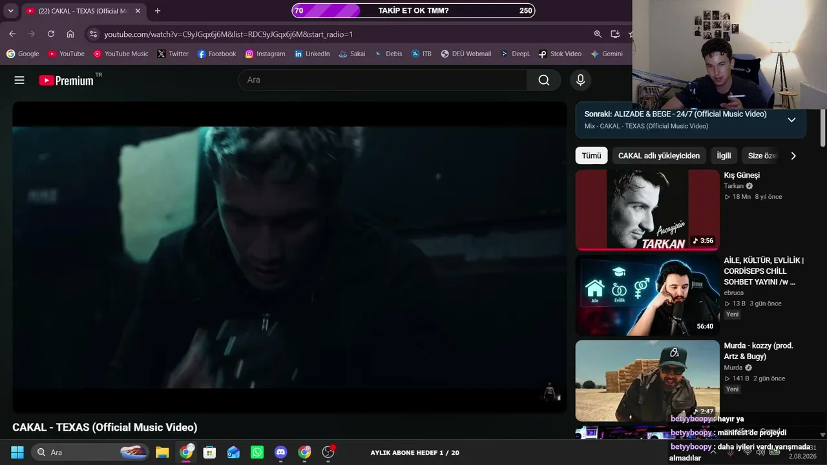Click the CAKAL - TEXAS video player
Image resolution: width=827 pixels, height=465 pixels.
click(289, 257)
